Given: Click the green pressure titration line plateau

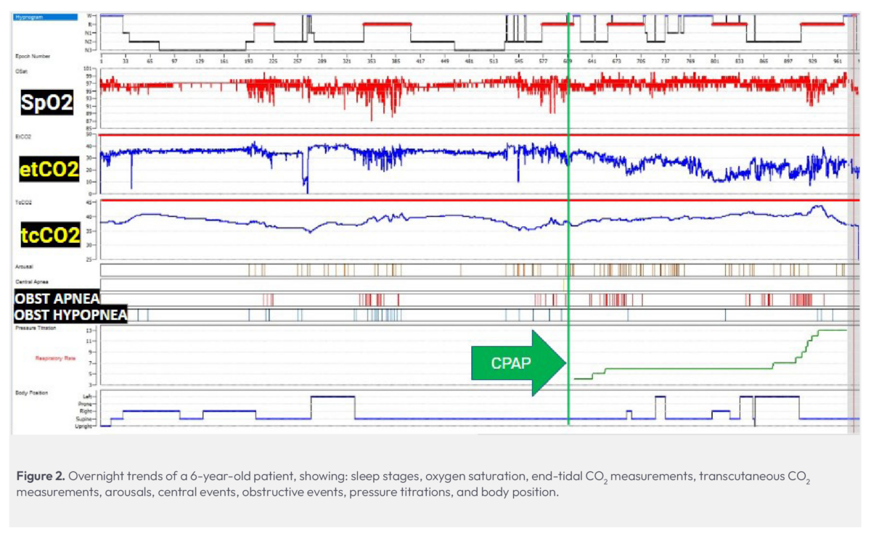Looking at the screenshot, I should click(690, 368).
